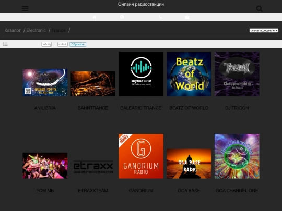This screenshot has height=211, width=282.
Task: Open the info icon
Action: pos(122,17)
